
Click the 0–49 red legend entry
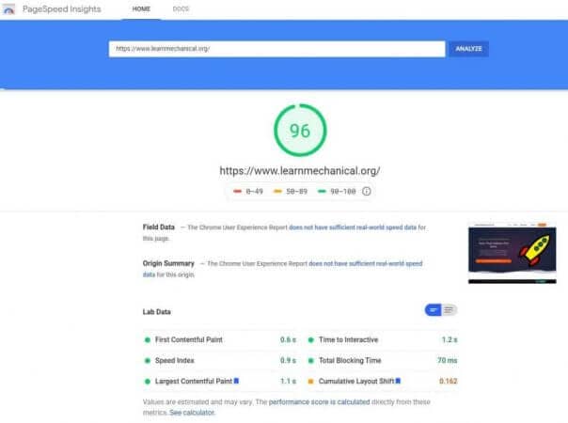pyautogui.click(x=248, y=191)
